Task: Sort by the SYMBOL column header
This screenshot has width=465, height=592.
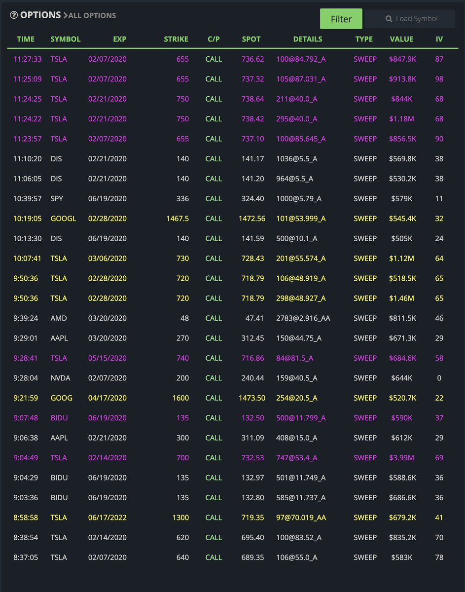Action: pyautogui.click(x=66, y=39)
